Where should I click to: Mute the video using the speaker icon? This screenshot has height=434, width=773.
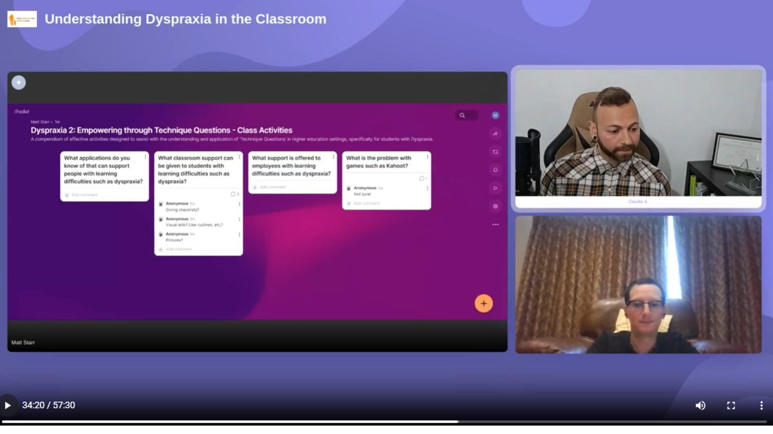pyautogui.click(x=700, y=405)
